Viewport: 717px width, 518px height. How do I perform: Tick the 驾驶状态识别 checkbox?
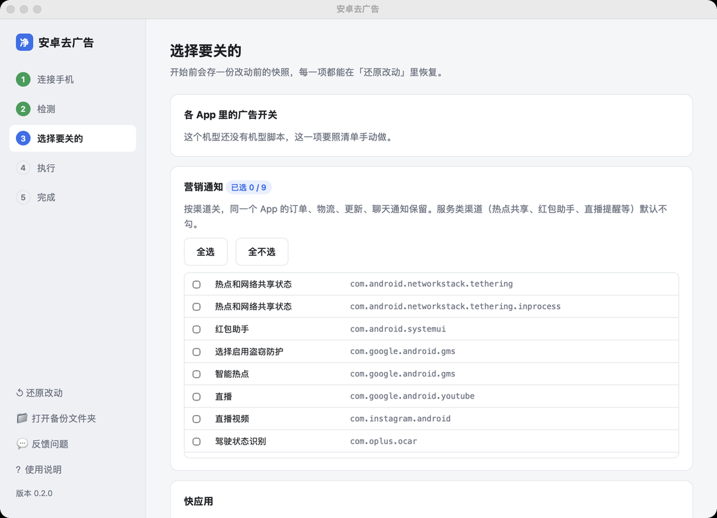click(x=197, y=441)
